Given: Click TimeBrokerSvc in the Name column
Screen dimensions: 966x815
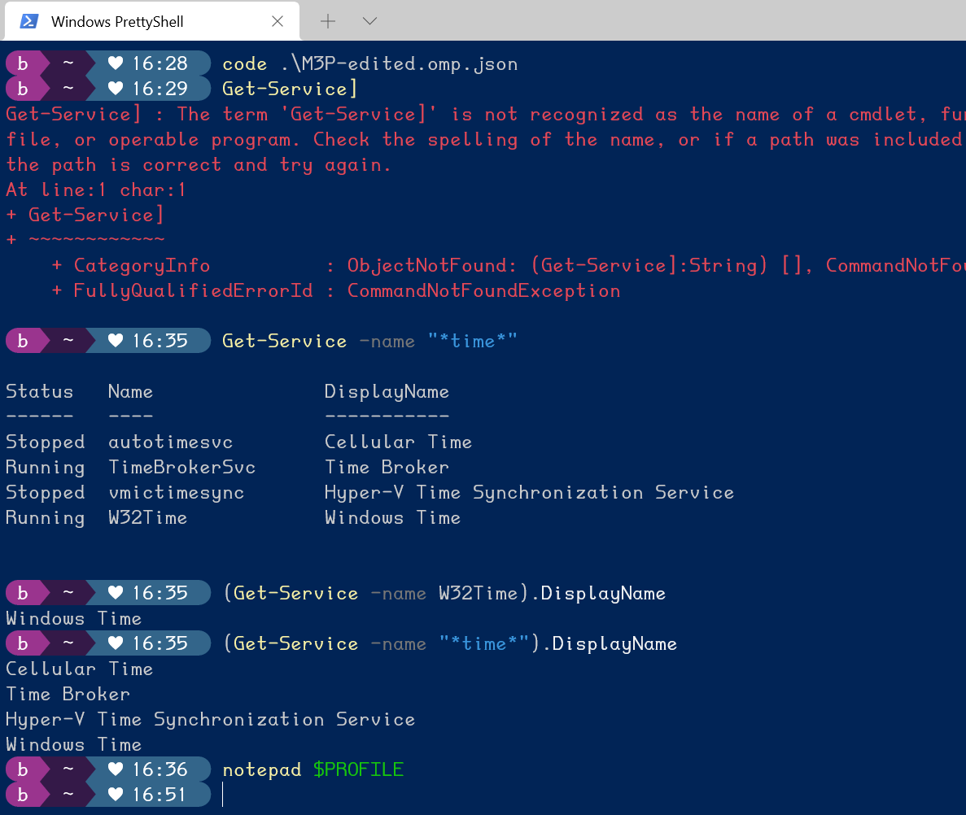Looking at the screenshot, I should click(x=181, y=467).
